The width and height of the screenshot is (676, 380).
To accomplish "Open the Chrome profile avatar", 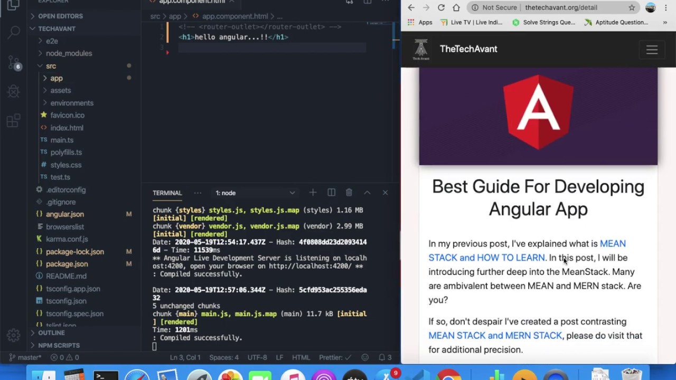I will point(651,7).
